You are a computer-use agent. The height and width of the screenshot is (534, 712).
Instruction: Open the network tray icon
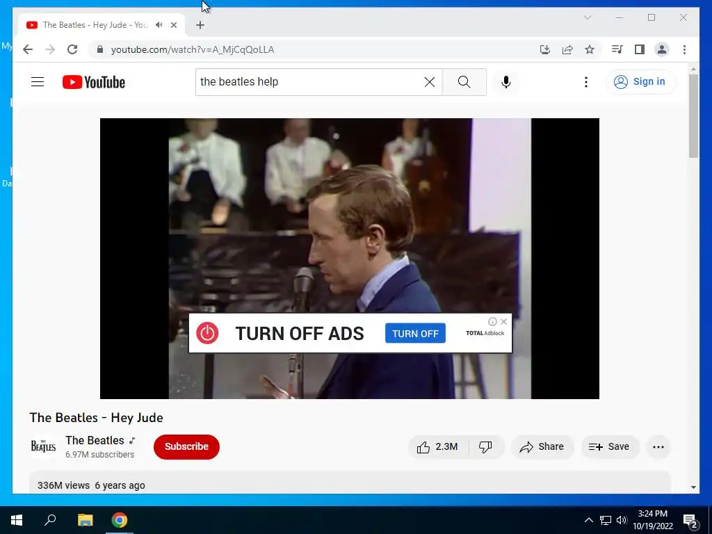click(x=605, y=520)
